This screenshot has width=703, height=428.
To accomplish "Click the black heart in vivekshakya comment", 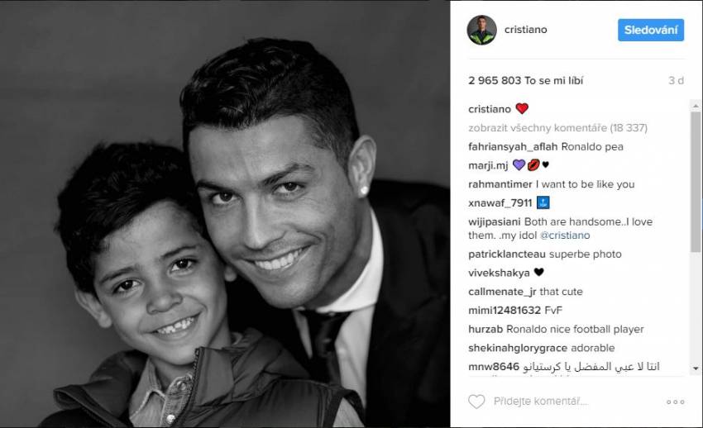I will (538, 272).
